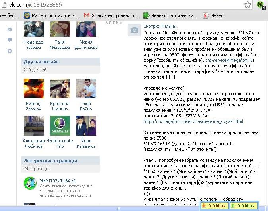
Task: Click the 210 друзей count link
Action: 33,70
